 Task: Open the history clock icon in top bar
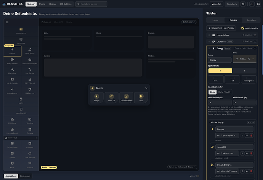(x=243, y=4)
